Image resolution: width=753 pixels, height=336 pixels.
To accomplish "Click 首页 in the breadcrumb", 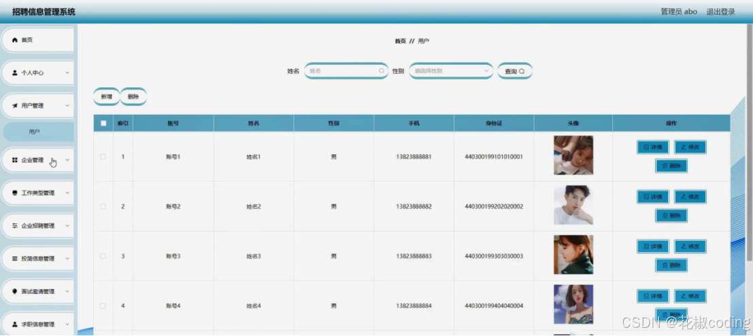I will 400,41.
